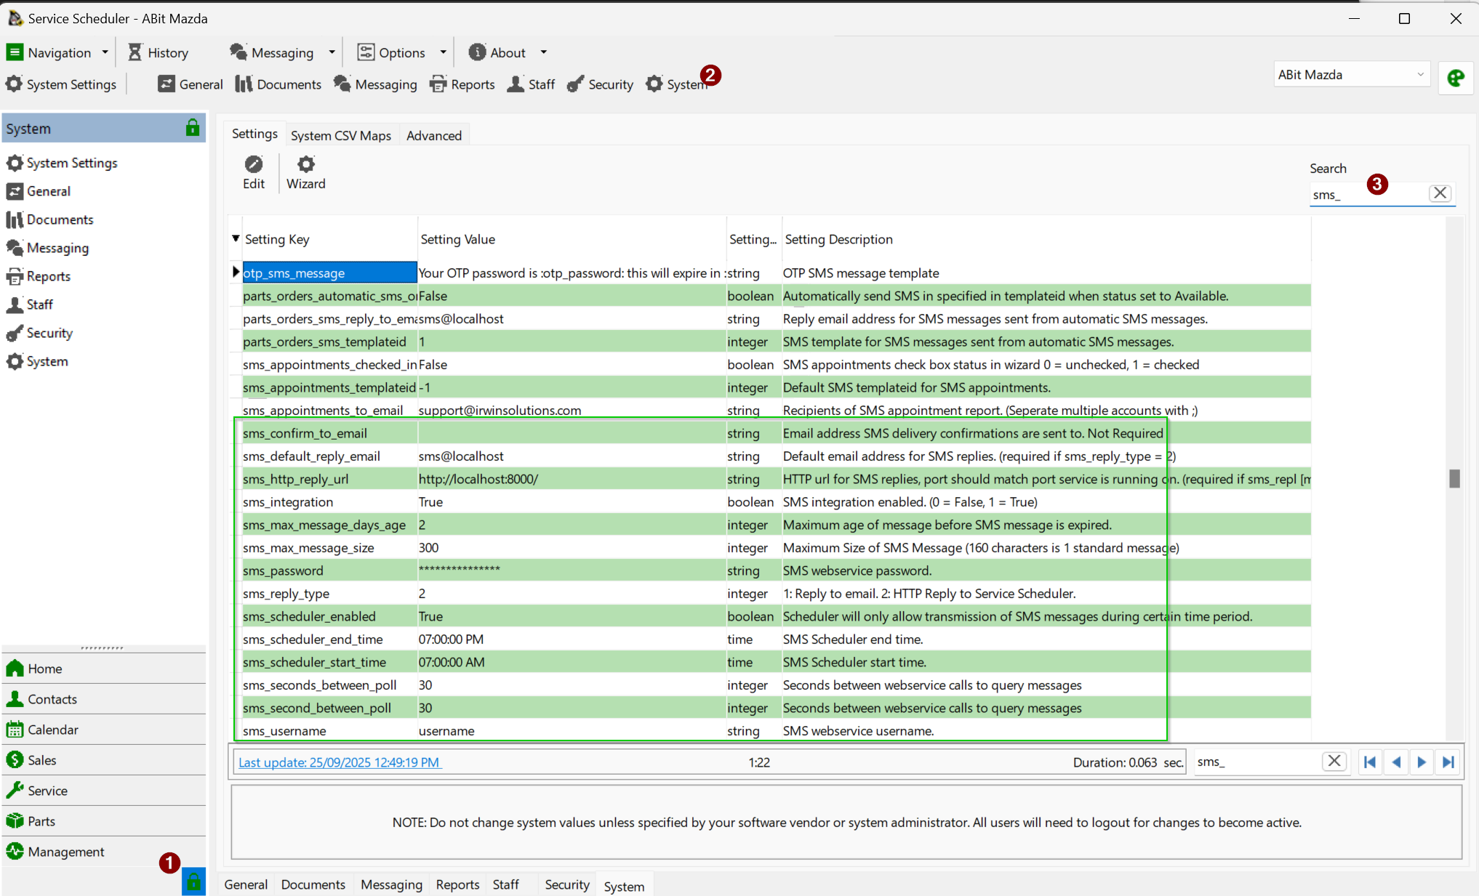Open the Navigation menu dropdown arrow
1479x896 pixels.
click(105, 52)
